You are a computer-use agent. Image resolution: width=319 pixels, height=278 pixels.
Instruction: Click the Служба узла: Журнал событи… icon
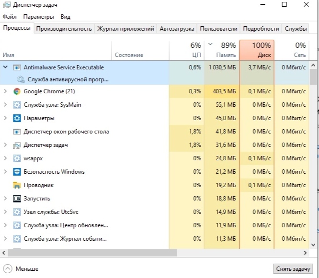17,239
